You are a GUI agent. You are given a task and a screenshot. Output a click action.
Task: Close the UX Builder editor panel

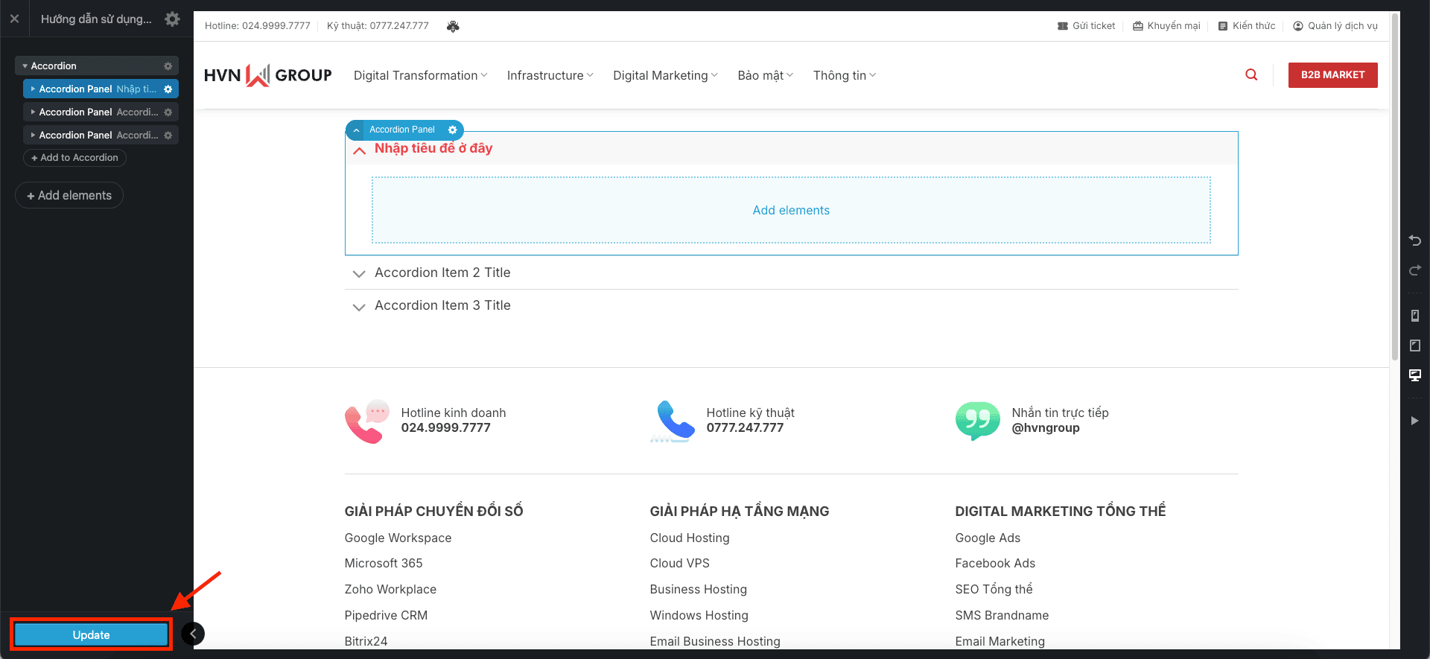pos(14,19)
